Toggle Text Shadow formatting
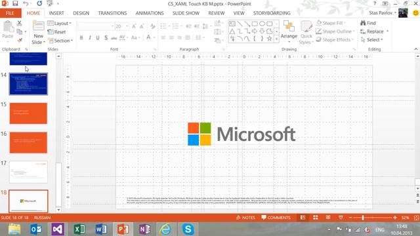The height and width of the screenshot is (236, 420). pyautogui.click(x=106, y=38)
